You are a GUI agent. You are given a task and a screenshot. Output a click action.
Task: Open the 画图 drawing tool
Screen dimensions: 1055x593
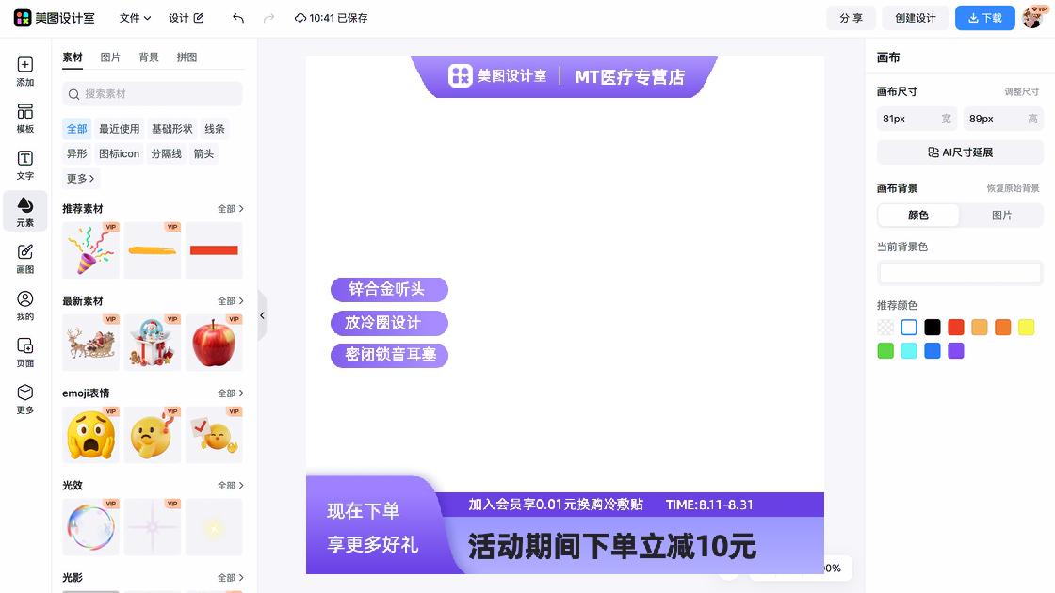click(24, 259)
